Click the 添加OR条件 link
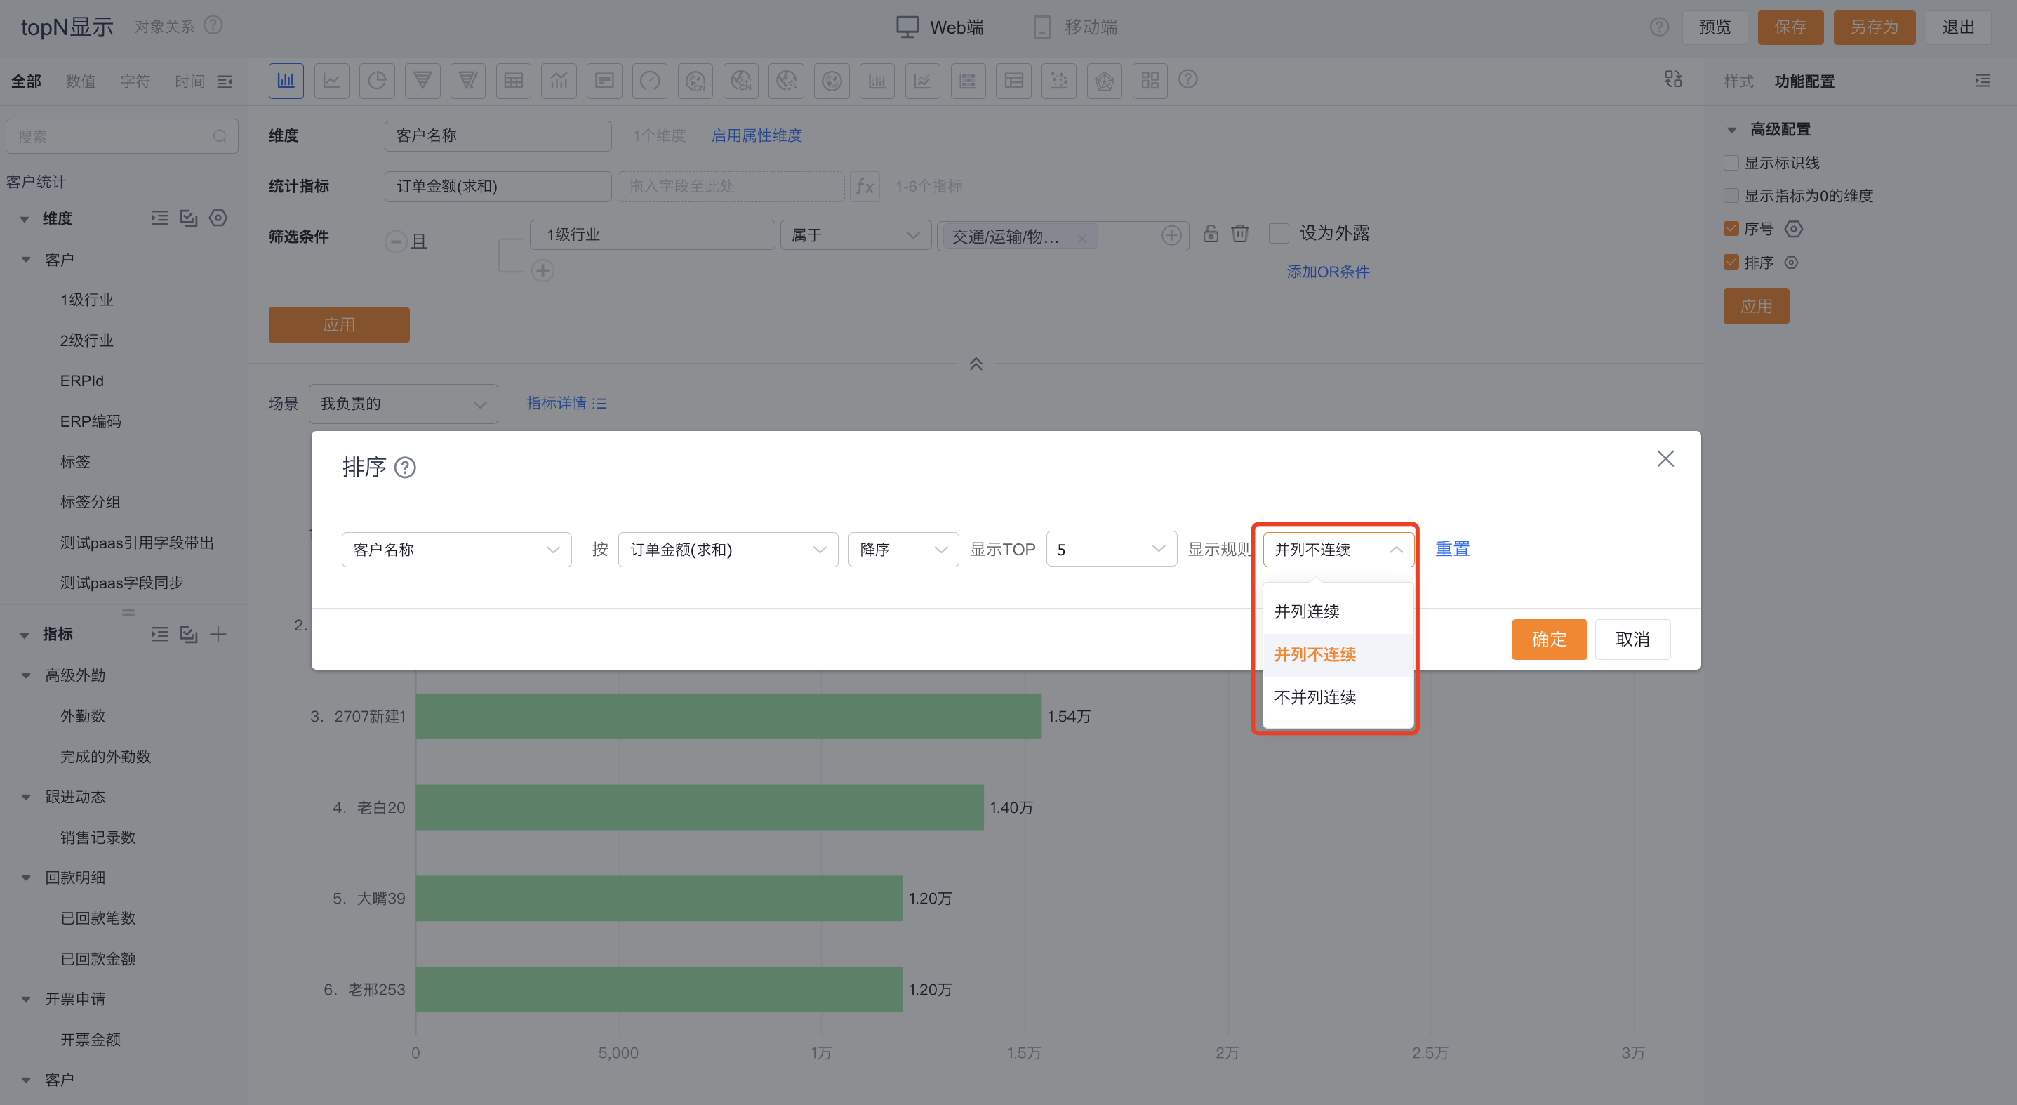The height and width of the screenshot is (1105, 2017). pos(1326,272)
